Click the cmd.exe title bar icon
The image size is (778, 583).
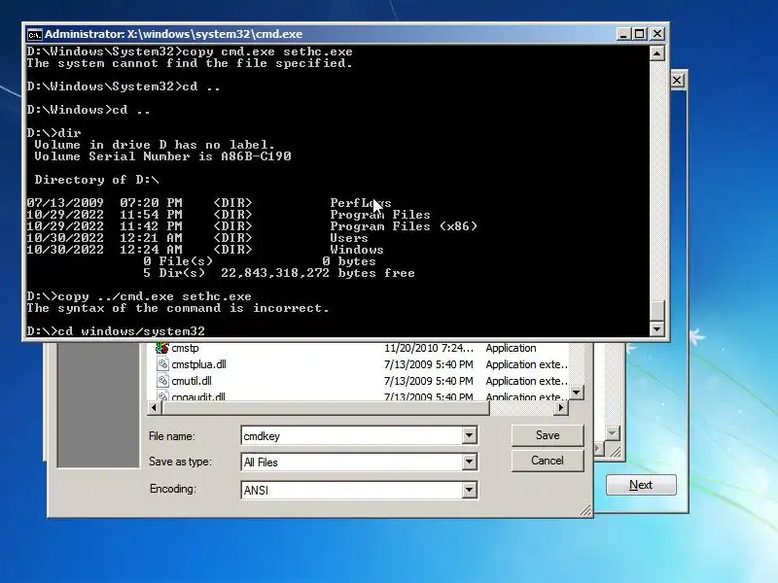[34, 34]
